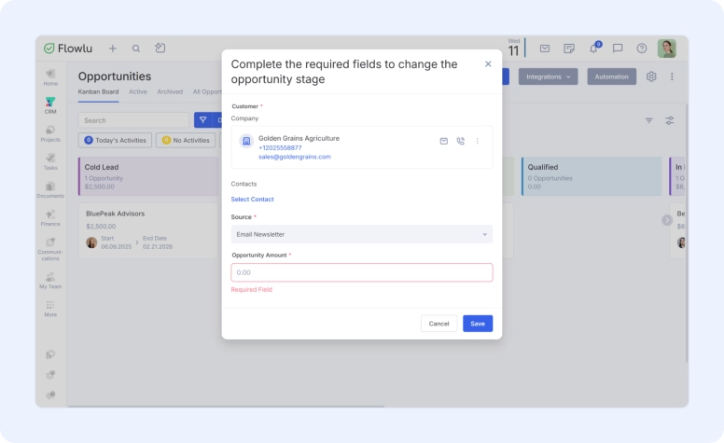
Task: Open the vertical dots menu beside gear
Action: click(x=672, y=76)
